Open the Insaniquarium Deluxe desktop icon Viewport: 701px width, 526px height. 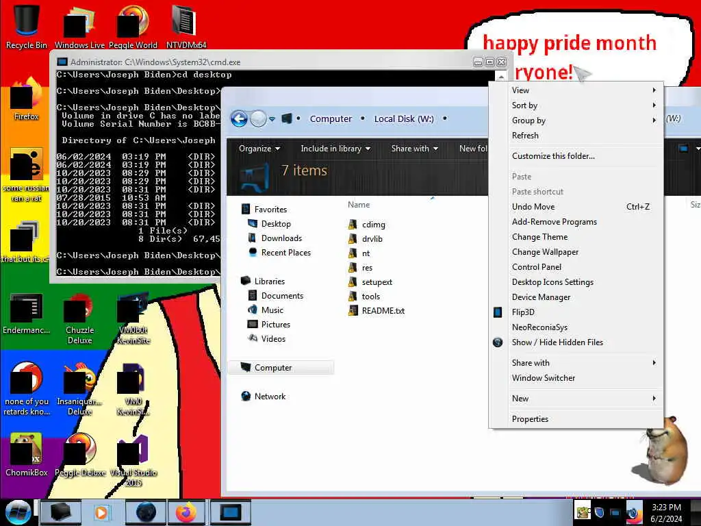79,389
